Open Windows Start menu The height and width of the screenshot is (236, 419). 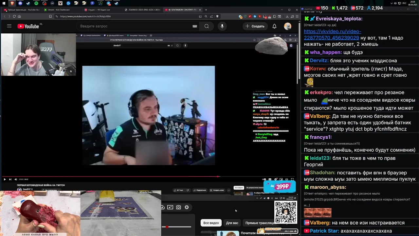[x=4, y=3]
